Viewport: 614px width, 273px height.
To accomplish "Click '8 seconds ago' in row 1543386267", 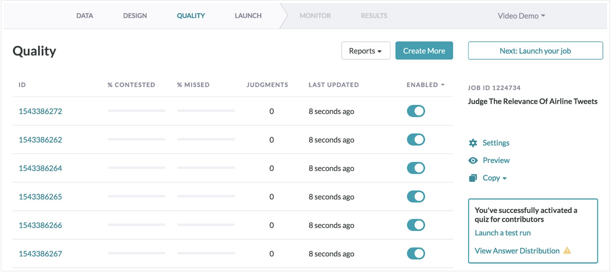I will 331,254.
